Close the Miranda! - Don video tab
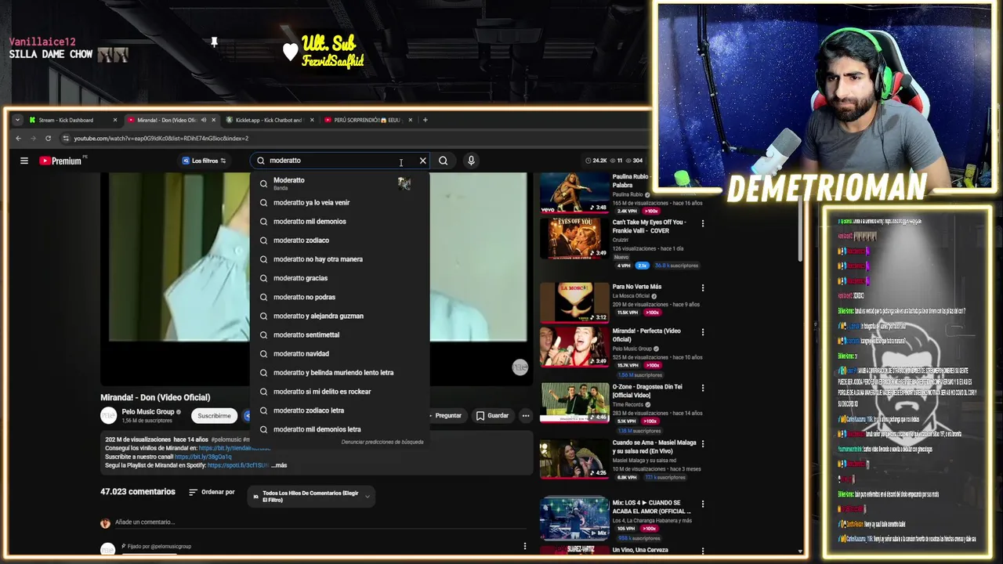 pyautogui.click(x=213, y=120)
